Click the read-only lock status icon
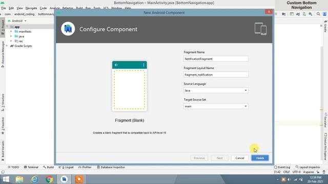The image size is (328, 184). [x=318, y=172]
